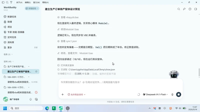Start voice input with the microphone icon
200x112 pixels.
point(172,95)
